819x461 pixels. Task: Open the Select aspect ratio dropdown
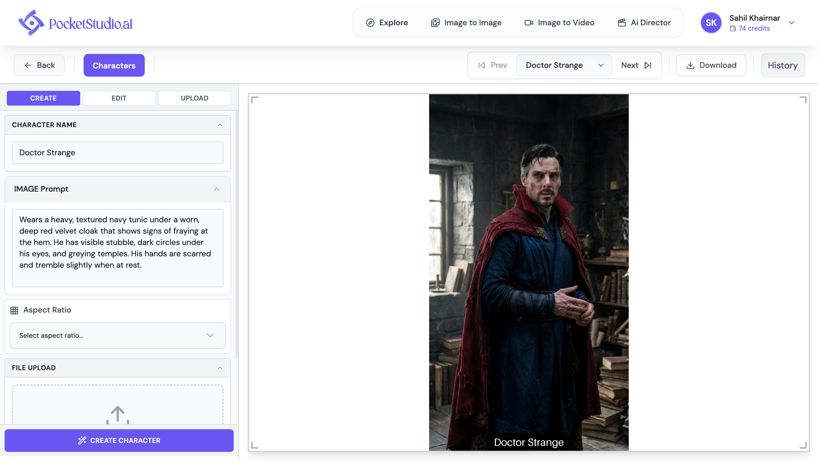(x=118, y=335)
